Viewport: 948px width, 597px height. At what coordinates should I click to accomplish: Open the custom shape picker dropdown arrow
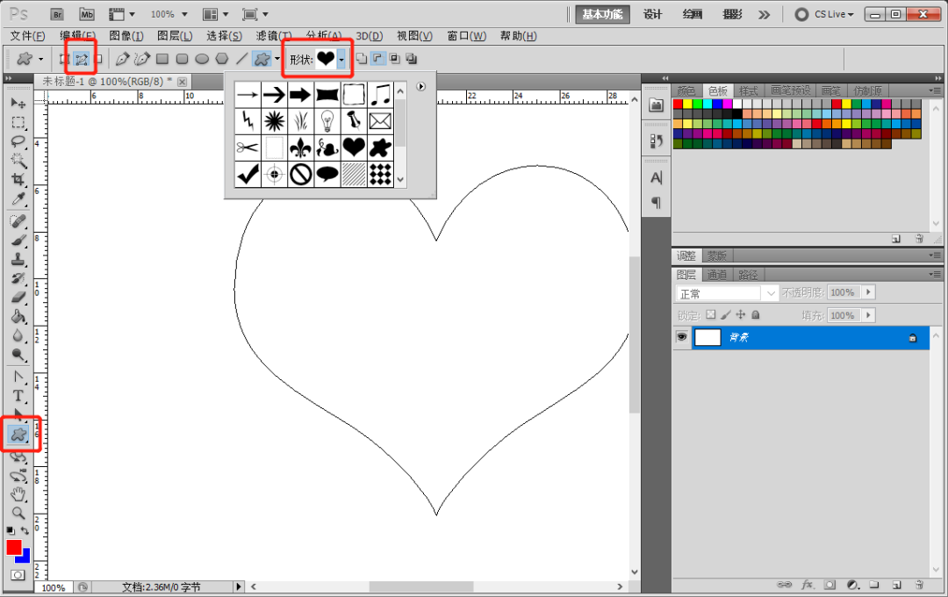[x=341, y=59]
